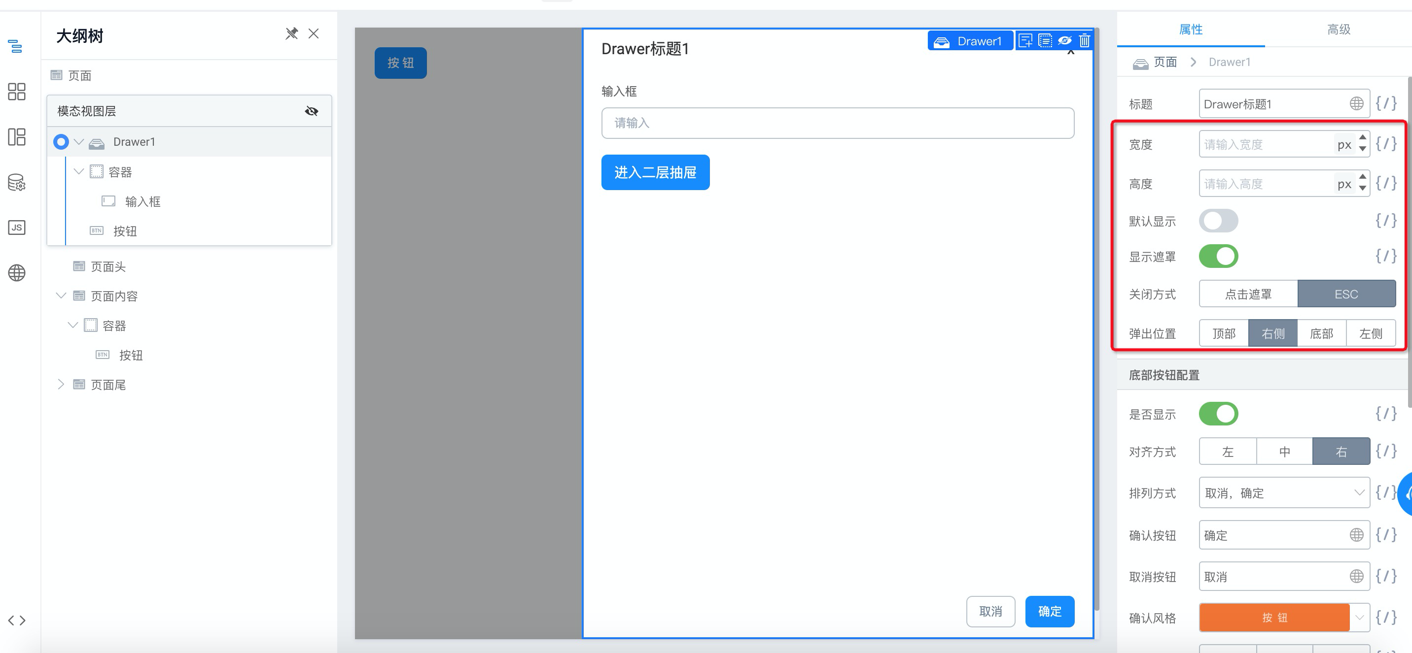Open the data source settings icon
1412x653 pixels.
tap(16, 182)
